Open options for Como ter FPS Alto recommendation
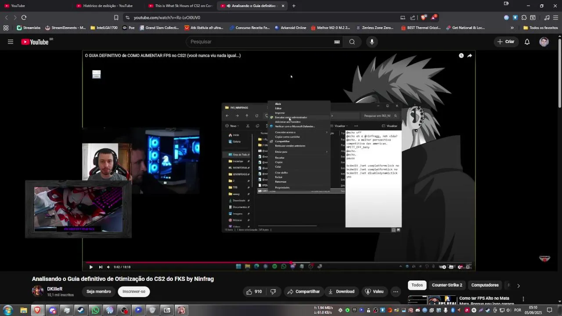The image size is (562, 316). (x=523, y=299)
